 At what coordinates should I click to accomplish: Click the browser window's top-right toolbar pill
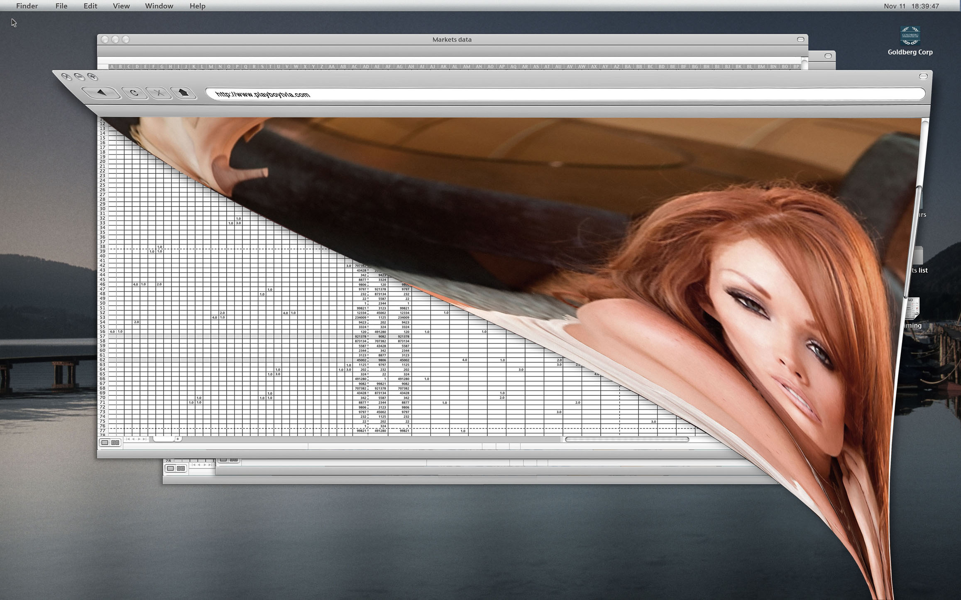pyautogui.click(x=923, y=76)
